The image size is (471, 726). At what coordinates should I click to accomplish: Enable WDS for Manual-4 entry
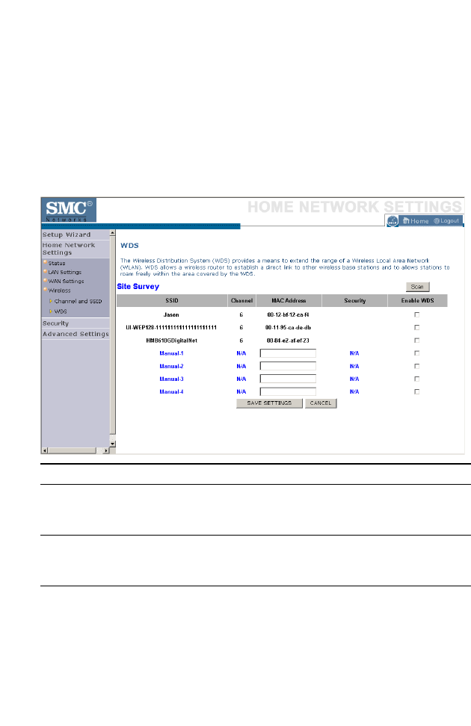point(416,391)
